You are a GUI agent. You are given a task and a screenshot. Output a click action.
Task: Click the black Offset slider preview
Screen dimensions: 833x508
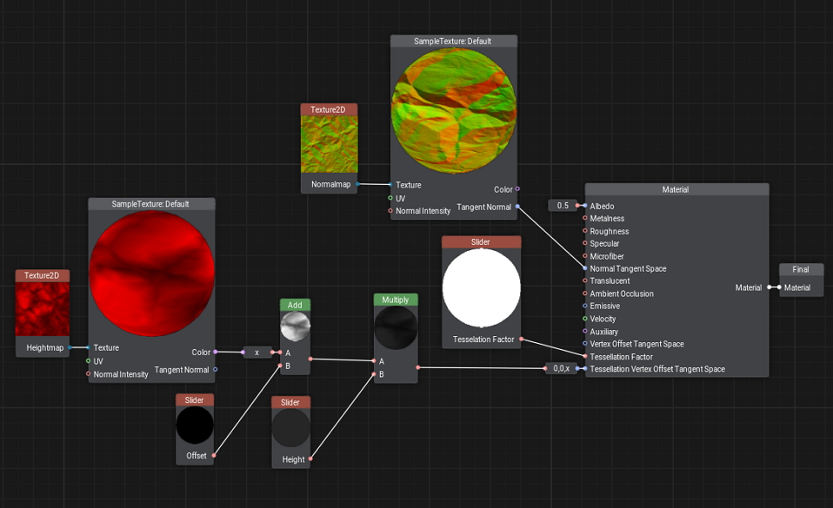tap(195, 426)
